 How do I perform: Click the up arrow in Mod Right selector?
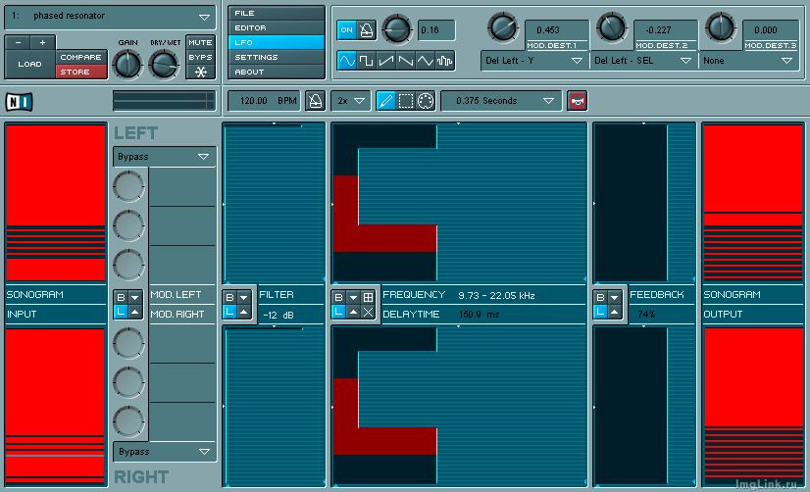pyautogui.click(x=134, y=312)
